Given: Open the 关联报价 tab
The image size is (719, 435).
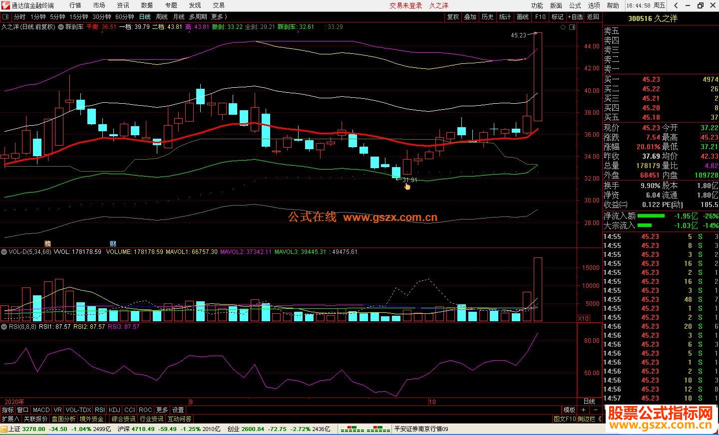Looking at the screenshot, I should pyautogui.click(x=35, y=419).
